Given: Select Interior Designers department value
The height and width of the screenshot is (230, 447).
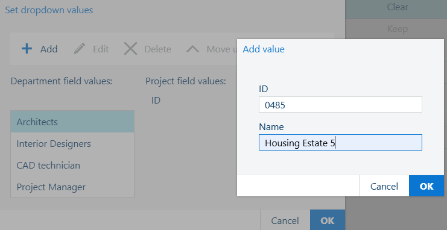Looking at the screenshot, I should coord(72,143).
